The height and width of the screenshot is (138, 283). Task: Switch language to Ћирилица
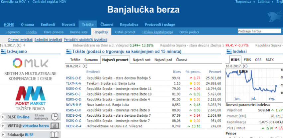[x=243, y=2]
